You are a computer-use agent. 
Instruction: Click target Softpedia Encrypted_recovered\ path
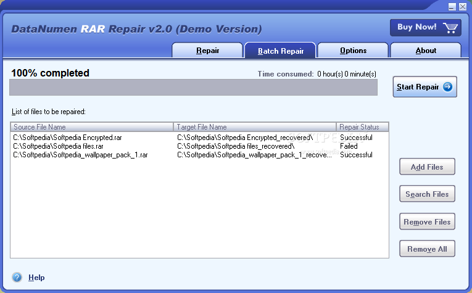pos(245,138)
